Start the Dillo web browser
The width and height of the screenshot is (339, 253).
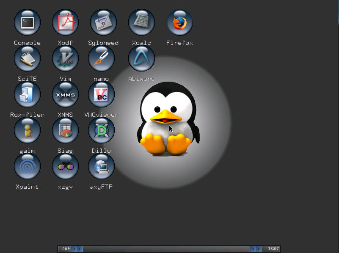[101, 130]
